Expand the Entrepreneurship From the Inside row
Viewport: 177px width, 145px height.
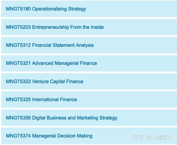[89, 27]
